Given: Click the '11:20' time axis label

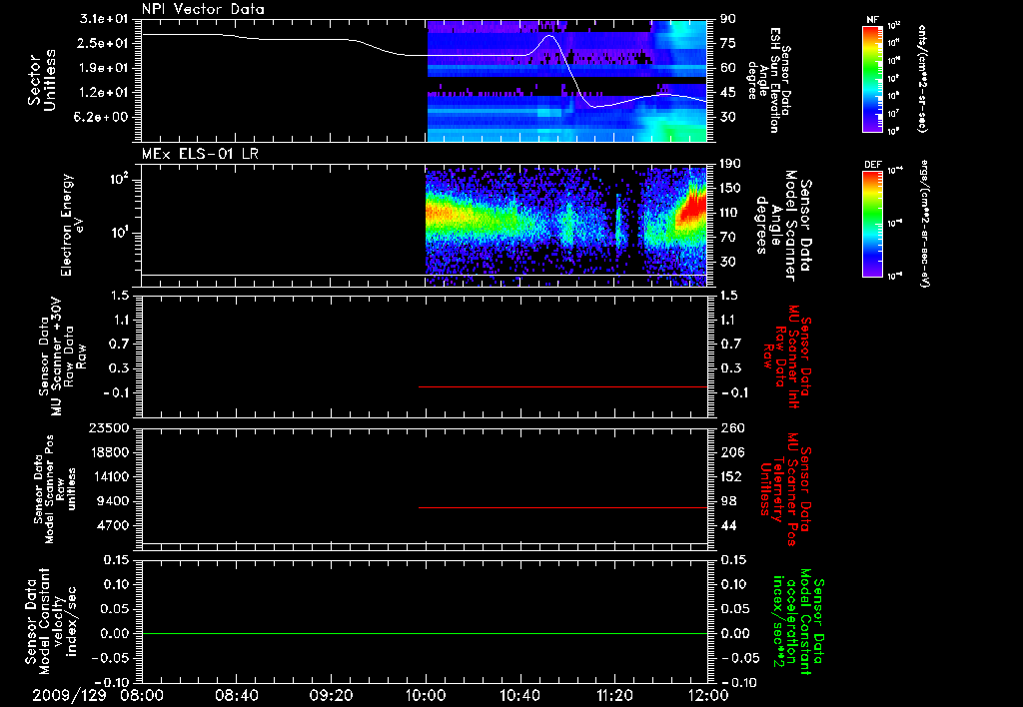Looking at the screenshot, I should 614,695.
